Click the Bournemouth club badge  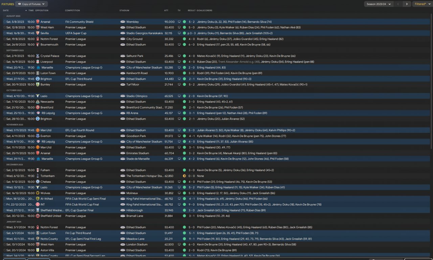38,45
